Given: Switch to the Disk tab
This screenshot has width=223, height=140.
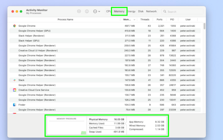Looking at the screenshot, I should pos(141,11).
